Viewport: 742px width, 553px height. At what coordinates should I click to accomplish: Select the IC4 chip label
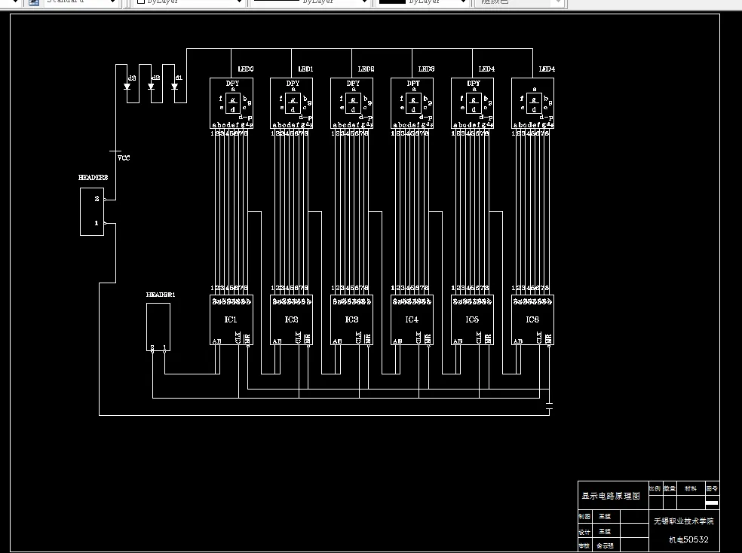[x=412, y=319]
